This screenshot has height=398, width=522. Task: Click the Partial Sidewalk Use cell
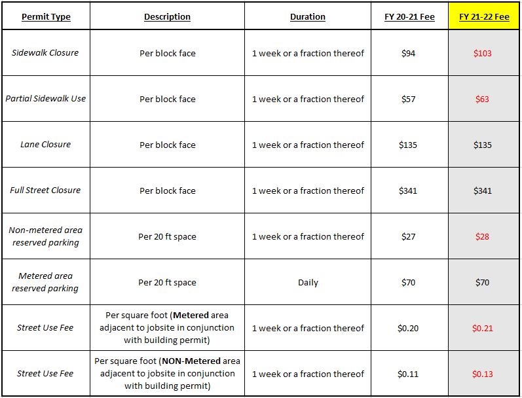click(46, 99)
